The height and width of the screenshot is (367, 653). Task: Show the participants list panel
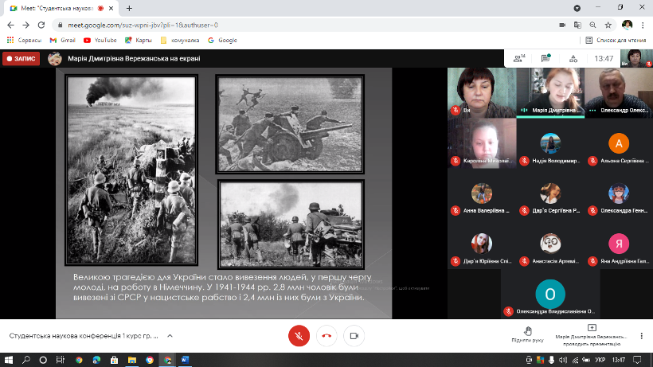pos(519,58)
